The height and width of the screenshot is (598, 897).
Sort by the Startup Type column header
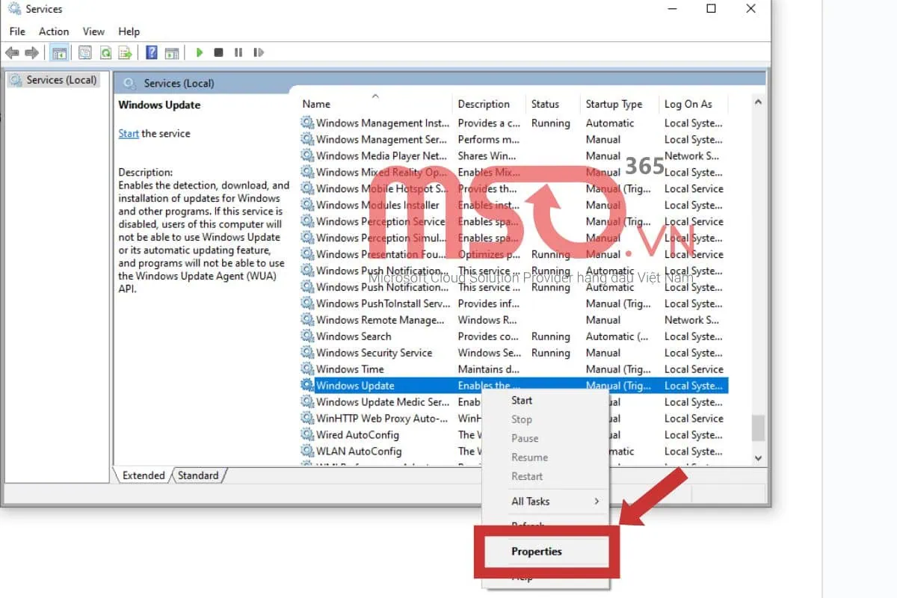(x=614, y=105)
